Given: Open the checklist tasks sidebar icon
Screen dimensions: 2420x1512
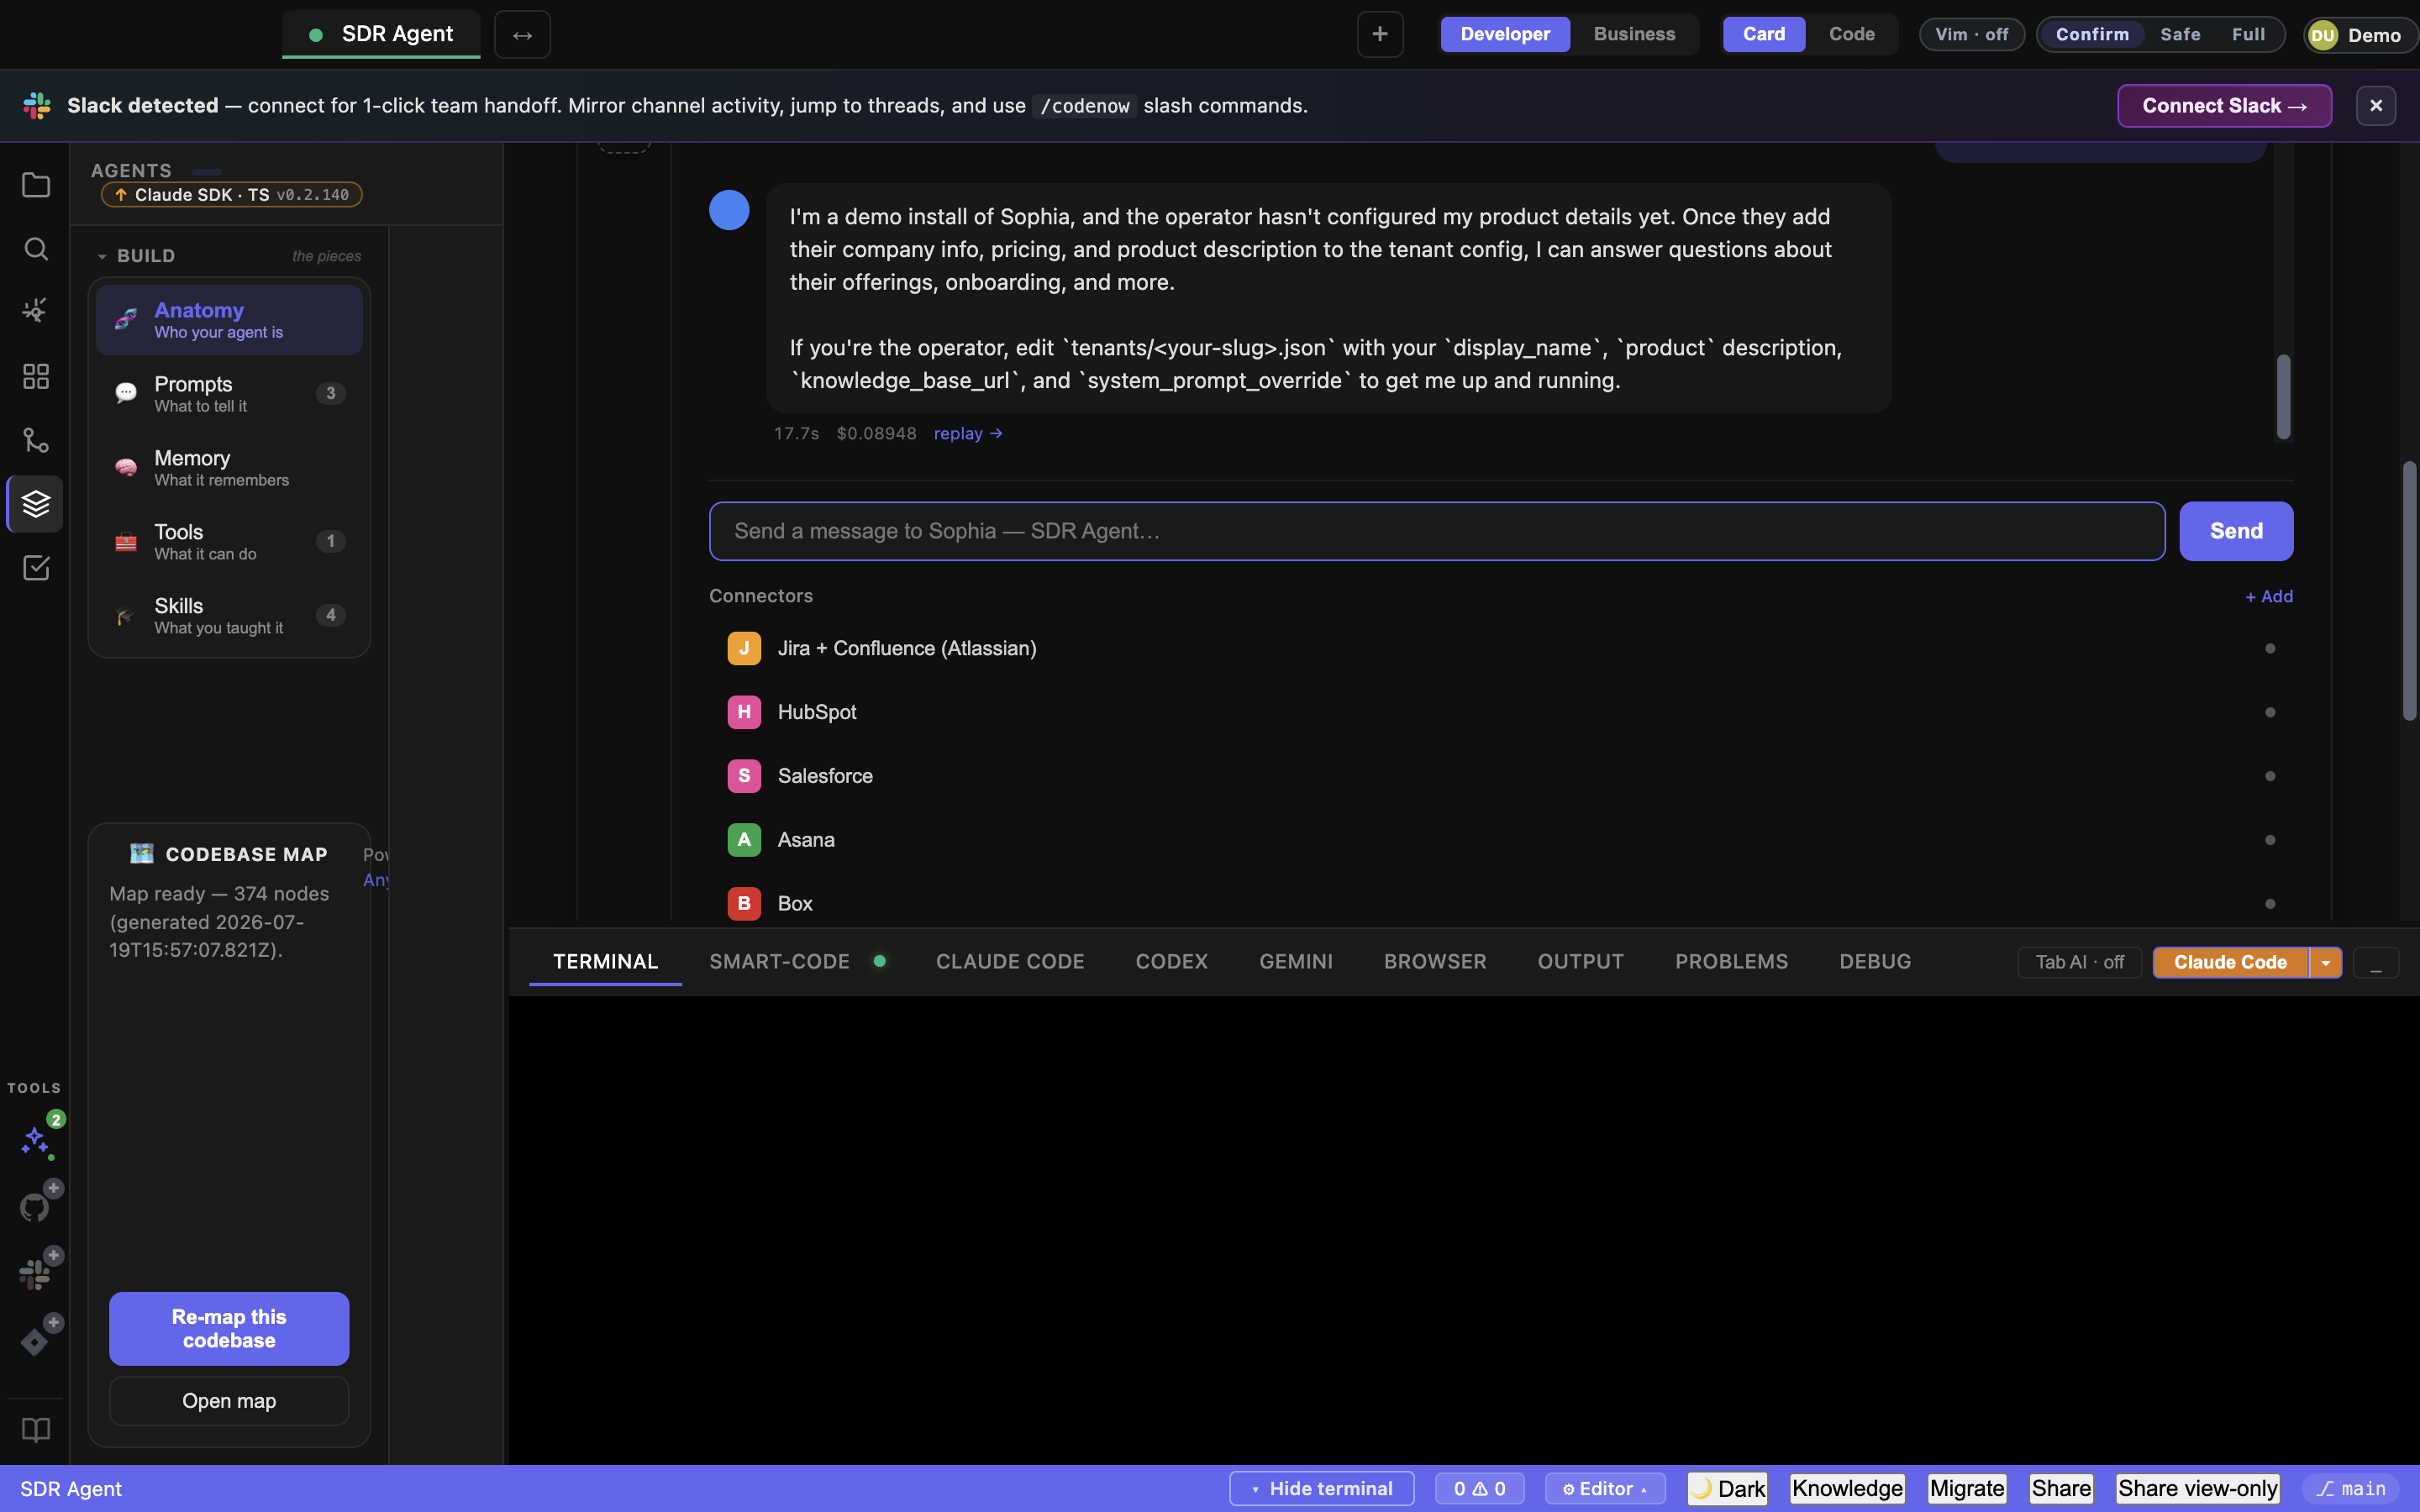Looking at the screenshot, I should (36, 568).
